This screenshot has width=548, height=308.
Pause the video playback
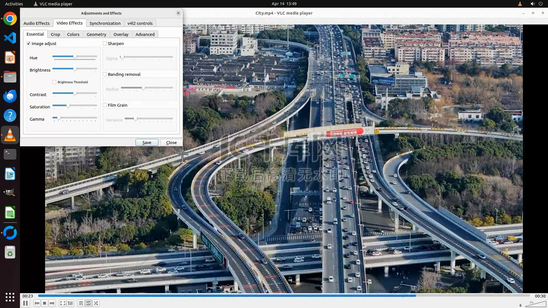[x=25, y=303]
